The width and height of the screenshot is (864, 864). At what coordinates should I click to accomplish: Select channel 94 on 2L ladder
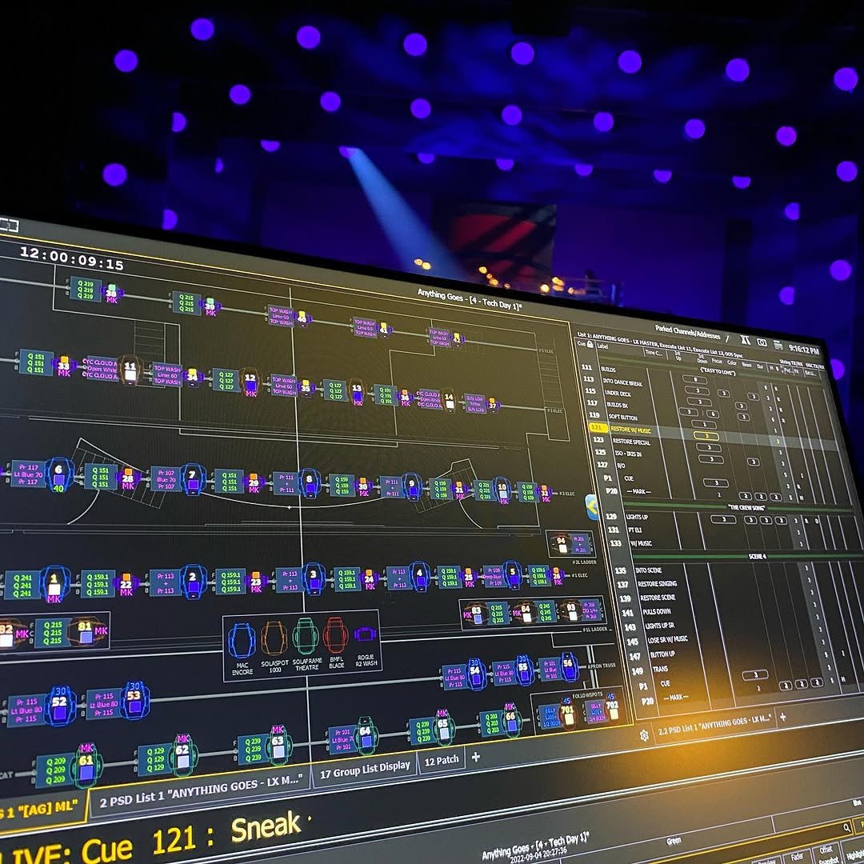click(562, 545)
